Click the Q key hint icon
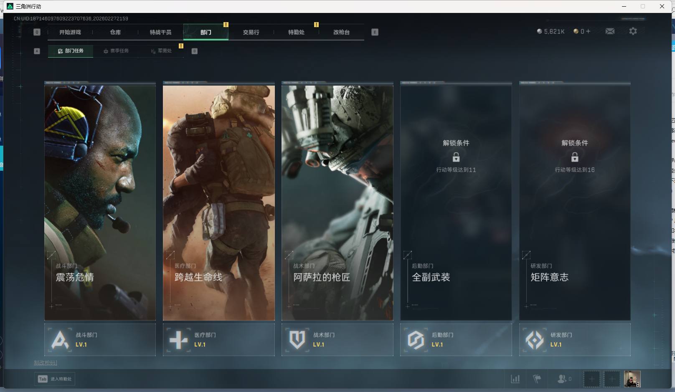Viewport: 675px width, 392px height. click(x=37, y=32)
